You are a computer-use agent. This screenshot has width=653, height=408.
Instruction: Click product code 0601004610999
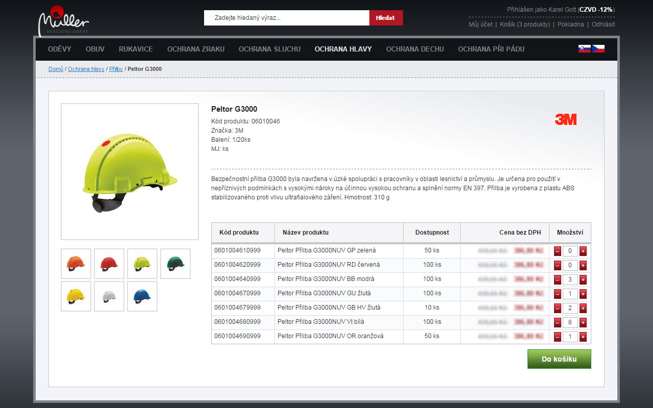237,250
